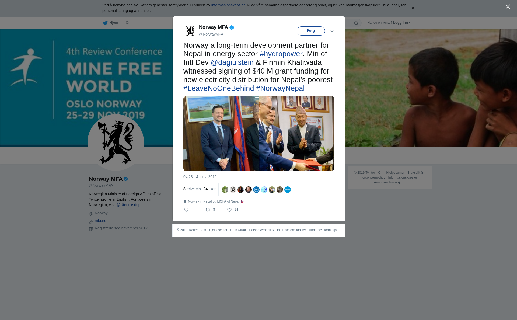This screenshot has height=320, width=517.
Task: Open the Om menu item
Action: pyautogui.click(x=128, y=23)
